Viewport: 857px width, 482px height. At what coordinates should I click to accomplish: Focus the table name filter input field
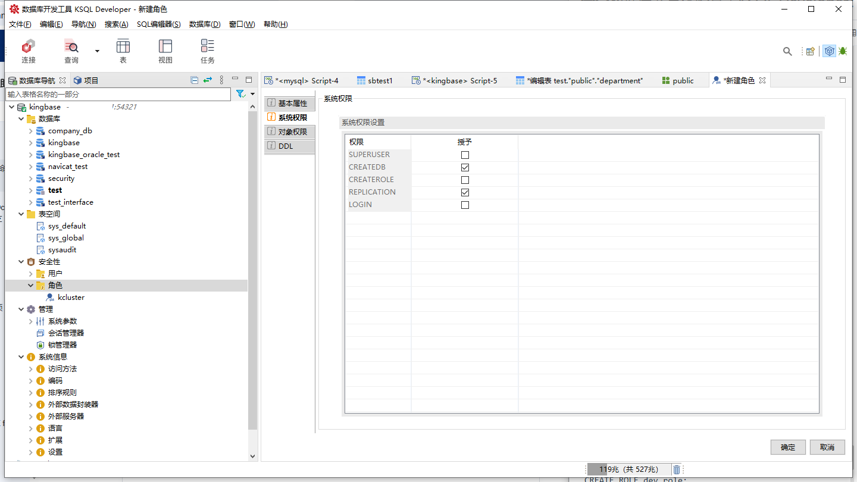[118, 94]
